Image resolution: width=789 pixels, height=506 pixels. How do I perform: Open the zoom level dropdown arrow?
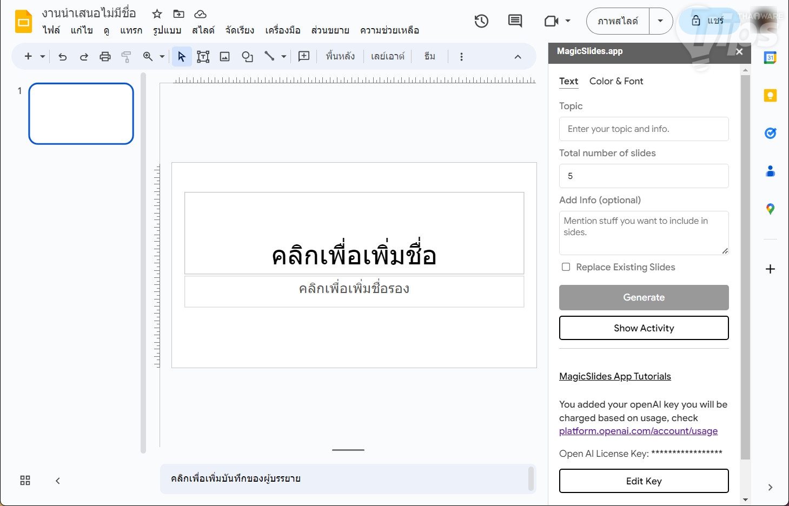point(162,57)
